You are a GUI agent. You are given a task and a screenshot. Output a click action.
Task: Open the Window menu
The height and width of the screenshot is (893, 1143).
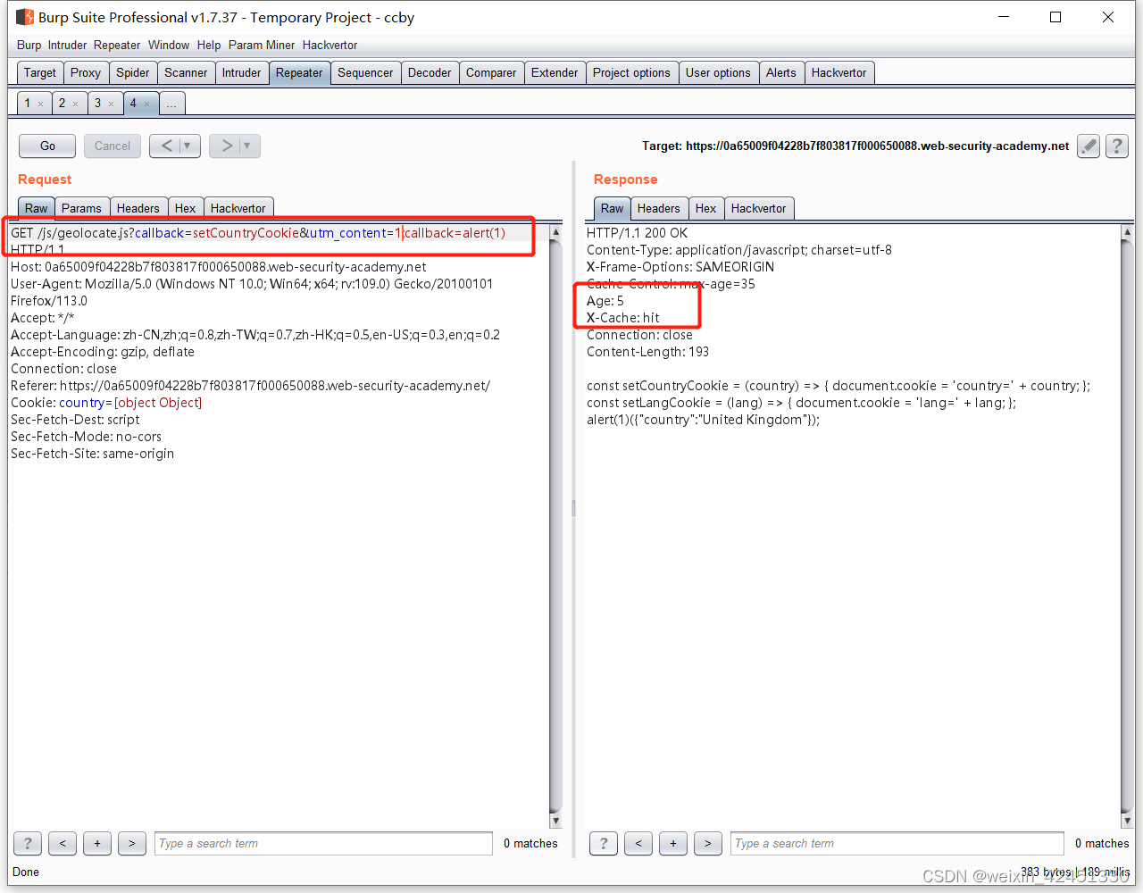[x=169, y=45]
